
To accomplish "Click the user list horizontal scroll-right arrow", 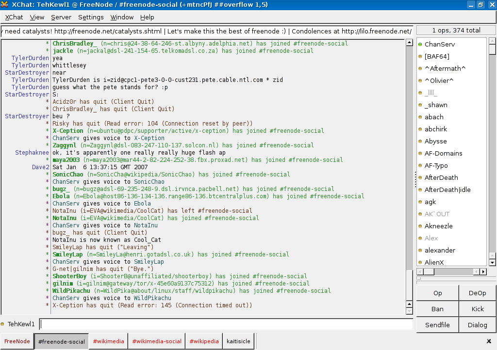I will pos(483,271).
